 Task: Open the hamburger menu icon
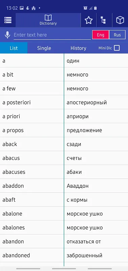click(8, 20)
